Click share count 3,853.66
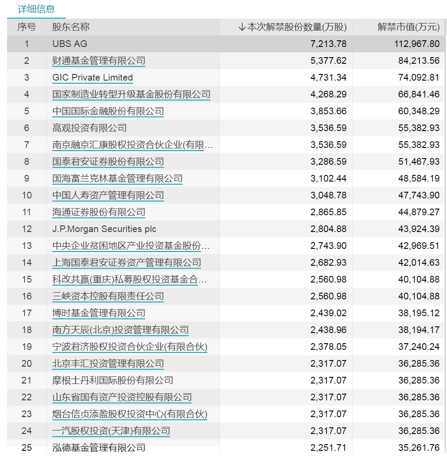This screenshot has height=457, width=447. pos(328,111)
